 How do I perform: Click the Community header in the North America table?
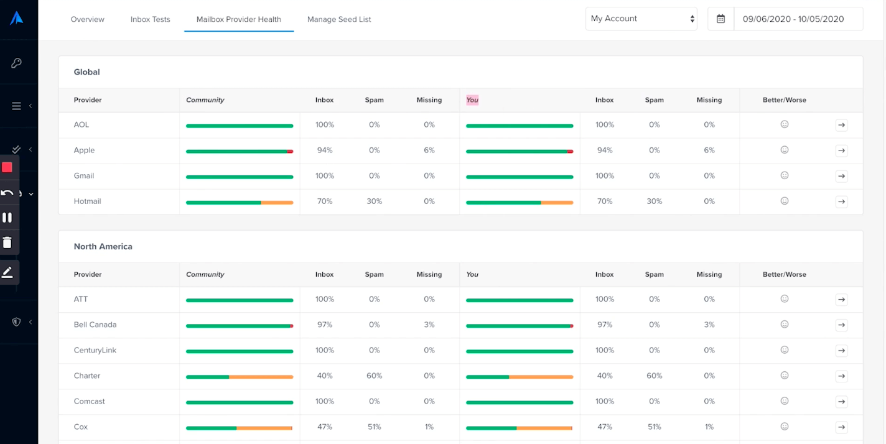(x=205, y=274)
